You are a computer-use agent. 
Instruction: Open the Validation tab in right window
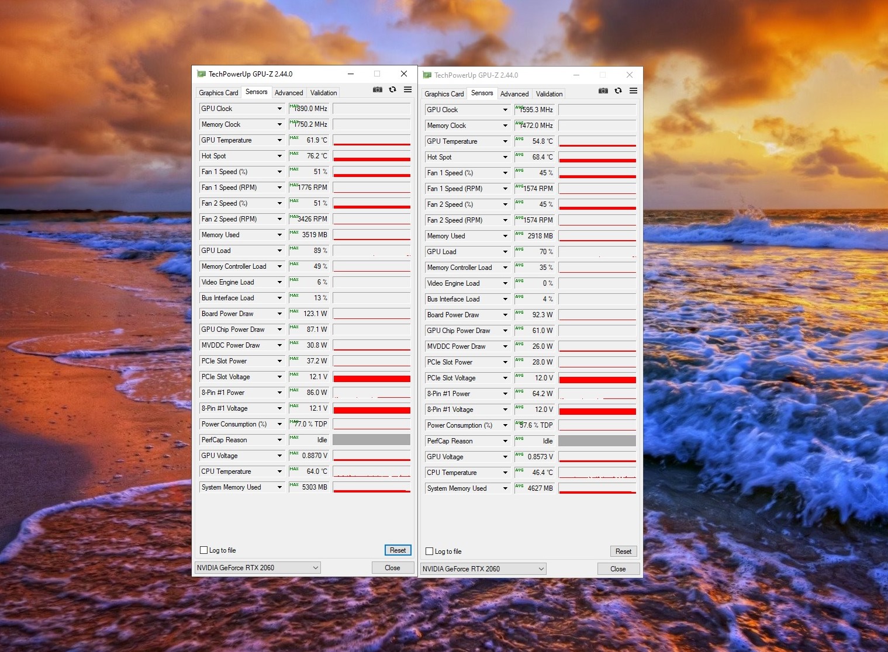(x=549, y=94)
